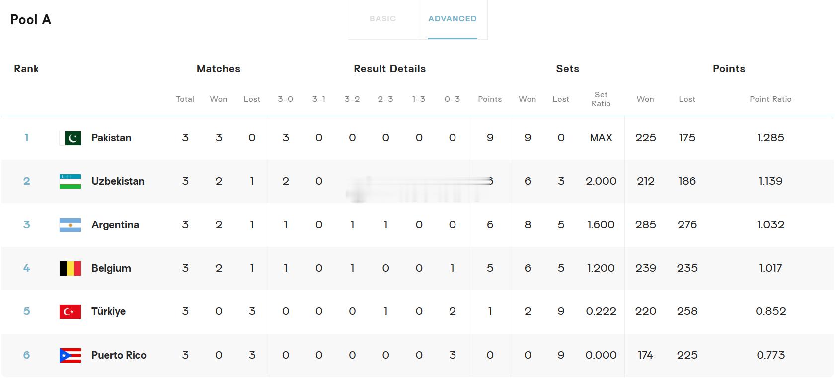This screenshot has width=835, height=380.
Task: Open the Pakistan team link
Action: 111,138
